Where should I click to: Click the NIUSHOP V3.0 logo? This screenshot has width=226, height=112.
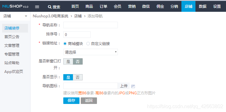15,7
